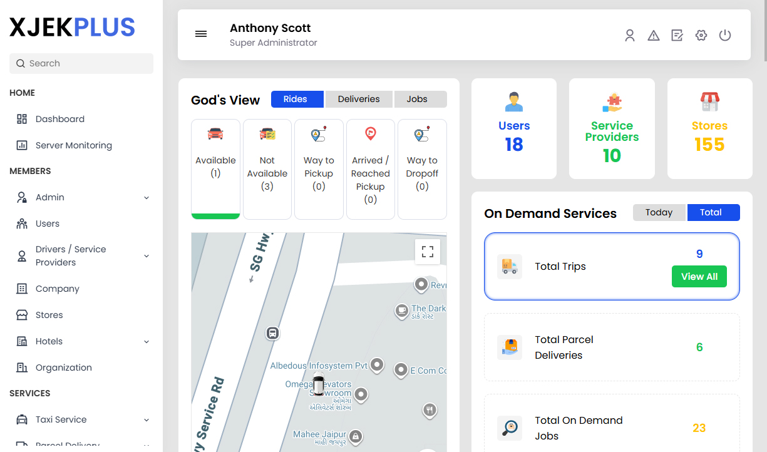Viewport: 767px width, 452px height.
Task: Click View All for Total Trips
Action: [x=699, y=276]
